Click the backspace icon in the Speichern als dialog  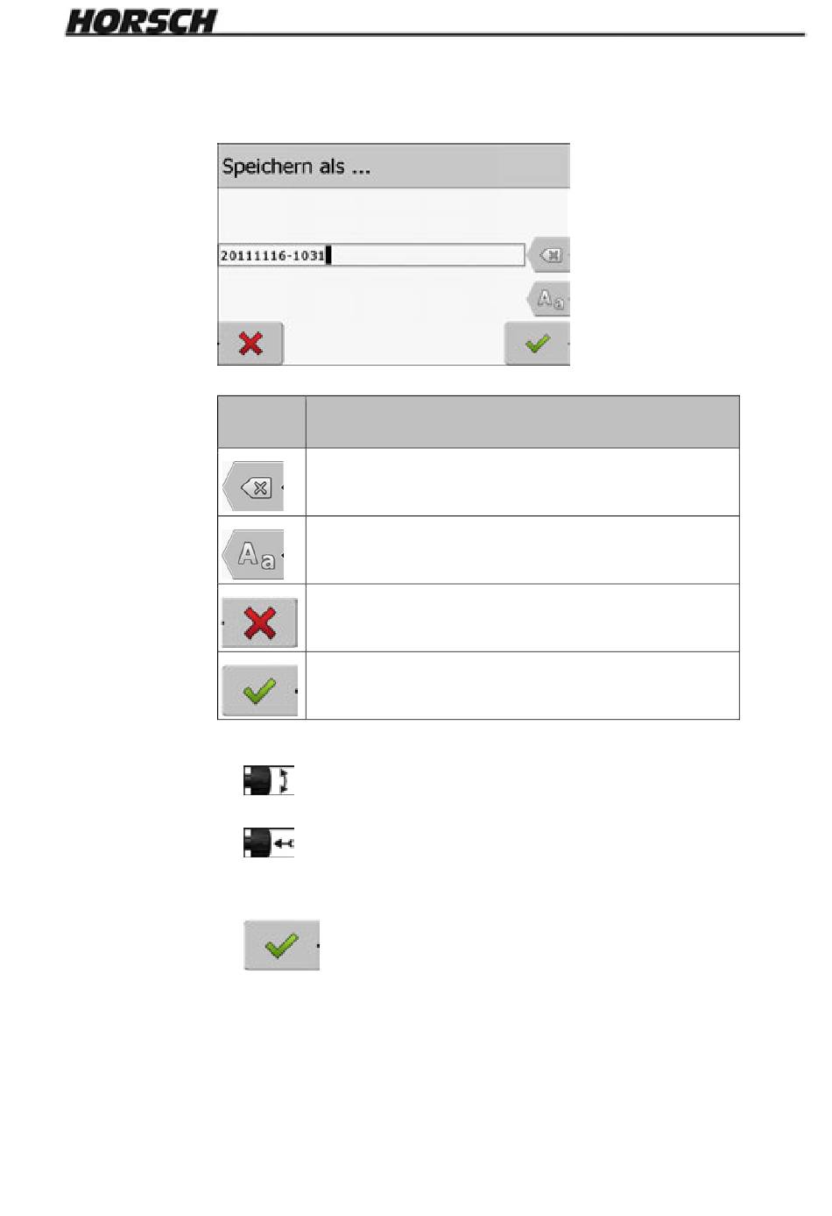pos(549,255)
